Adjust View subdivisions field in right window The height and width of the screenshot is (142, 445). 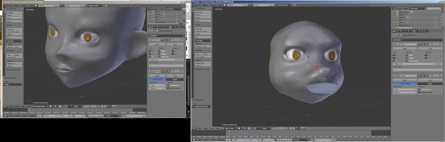405,90
